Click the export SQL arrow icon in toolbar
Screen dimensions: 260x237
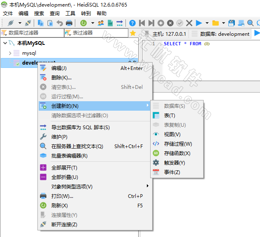point(120,23)
